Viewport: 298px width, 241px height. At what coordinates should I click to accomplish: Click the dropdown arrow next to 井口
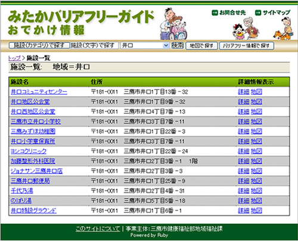coord(166,45)
